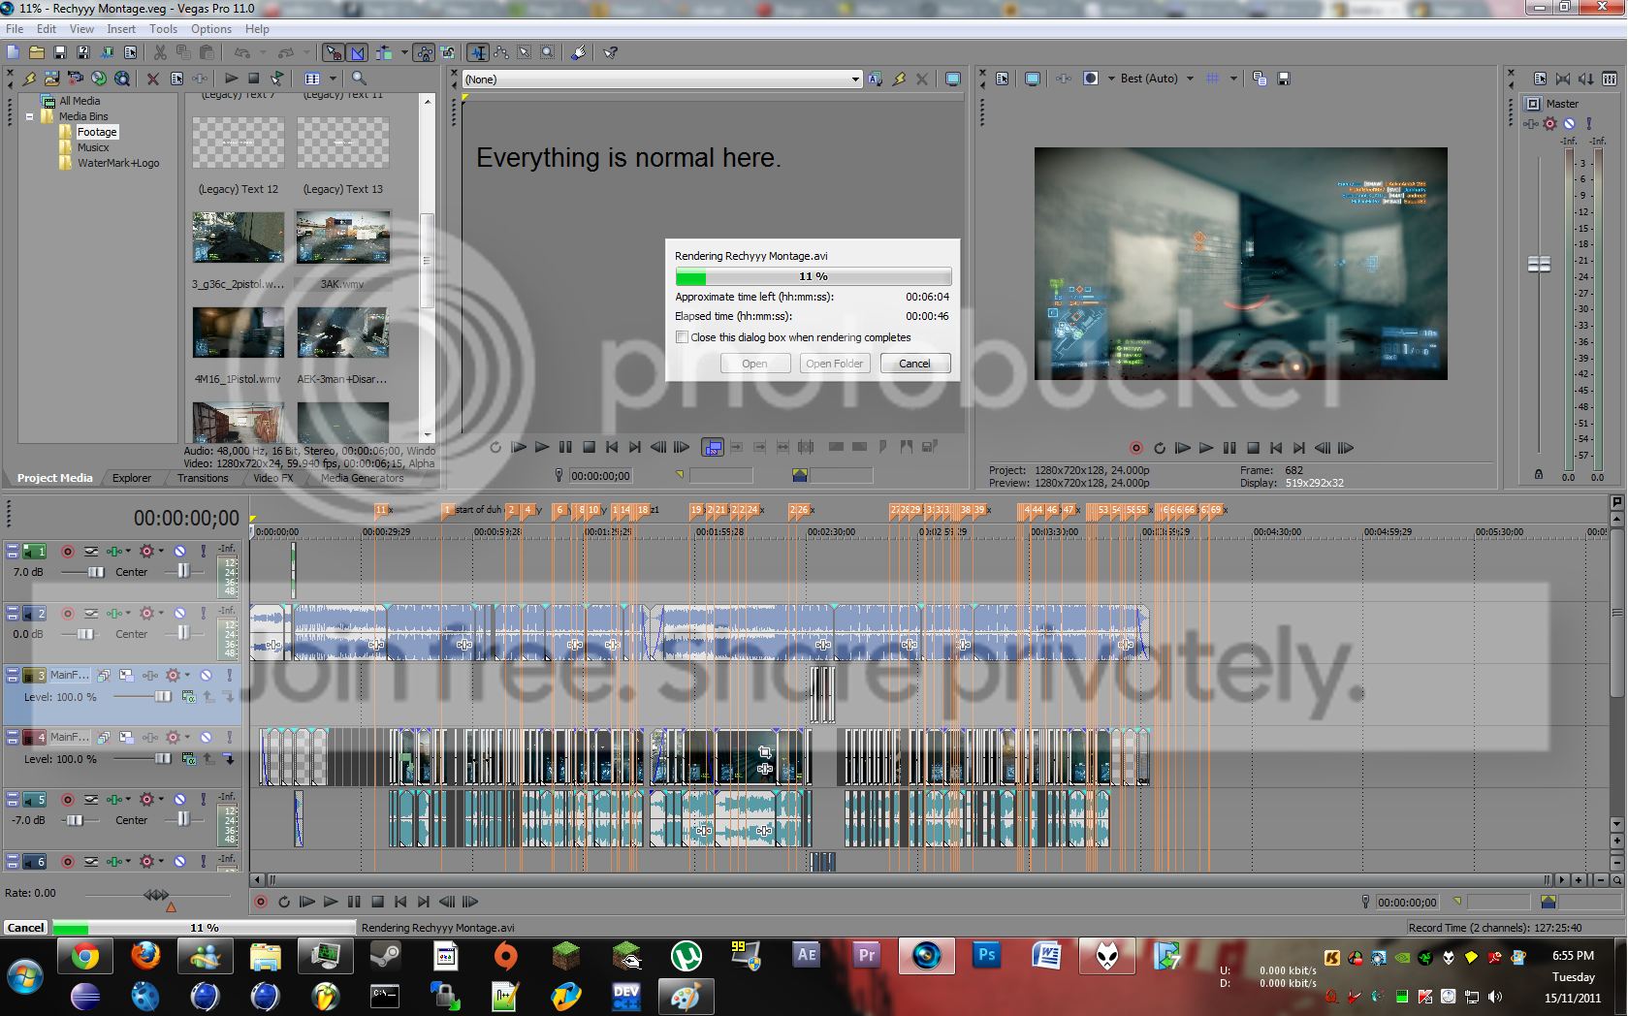The width and height of the screenshot is (1628, 1016).
Task: Cancel the render in the rendering dialog
Action: (914, 364)
